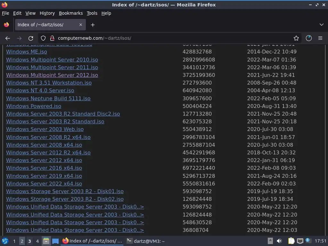Open the Edit menu
Viewport: 328px width, 246px height.
[17, 13]
